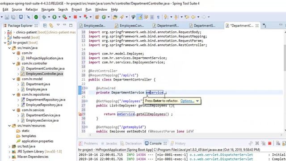Click the Previous Annotation icon

(176, 17)
